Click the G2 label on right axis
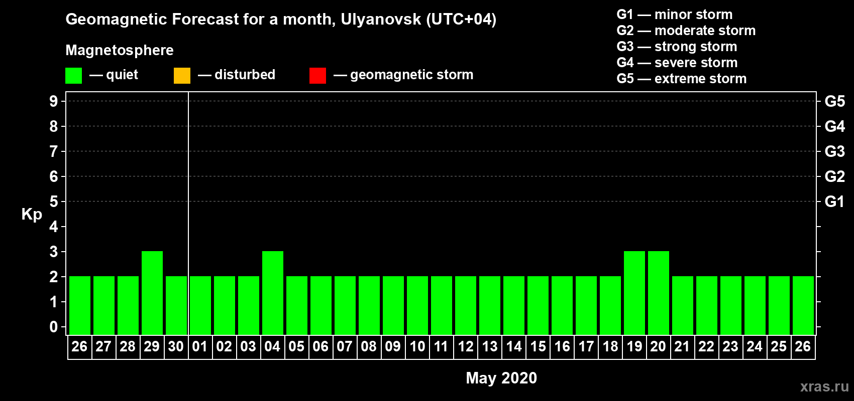Viewport: 854px width, 401px height. tap(835, 176)
